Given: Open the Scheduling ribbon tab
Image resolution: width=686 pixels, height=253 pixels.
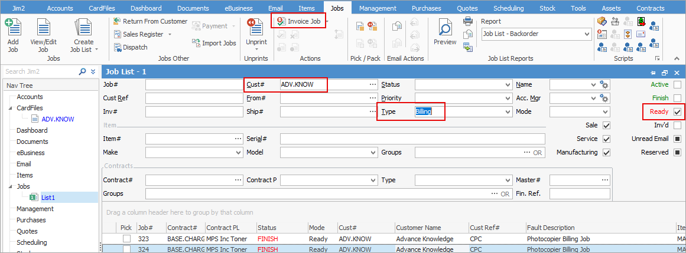Looking at the screenshot, I should click(x=508, y=8).
